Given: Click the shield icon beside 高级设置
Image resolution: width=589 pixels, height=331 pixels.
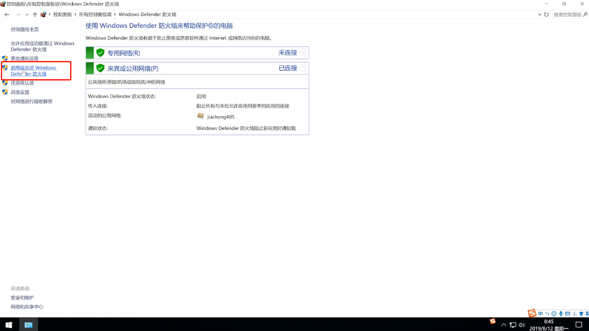Looking at the screenshot, I should pyautogui.click(x=5, y=92).
